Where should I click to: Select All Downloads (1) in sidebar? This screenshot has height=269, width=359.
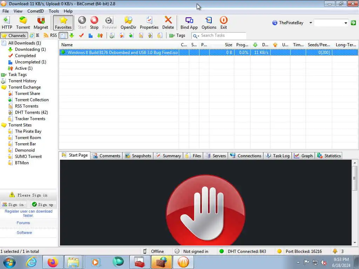coord(25,43)
